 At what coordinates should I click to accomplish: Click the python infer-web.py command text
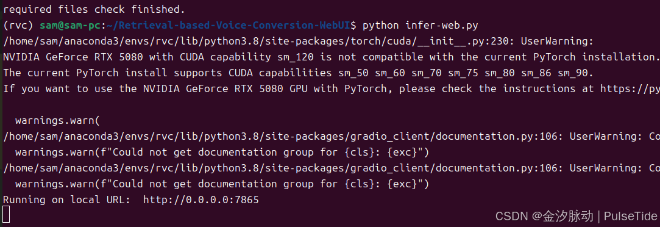420,26
